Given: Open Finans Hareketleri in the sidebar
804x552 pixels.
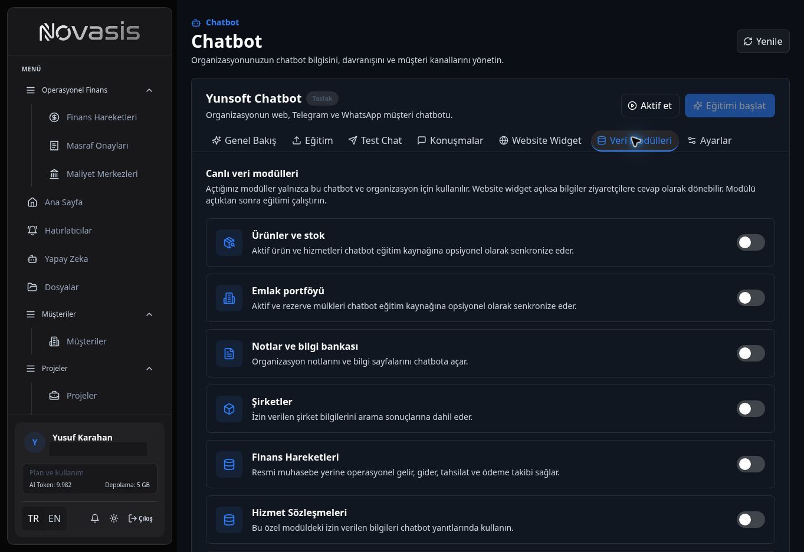Looking at the screenshot, I should point(94,117).
